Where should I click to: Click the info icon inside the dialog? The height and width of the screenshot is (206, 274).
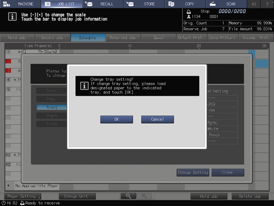(84, 86)
